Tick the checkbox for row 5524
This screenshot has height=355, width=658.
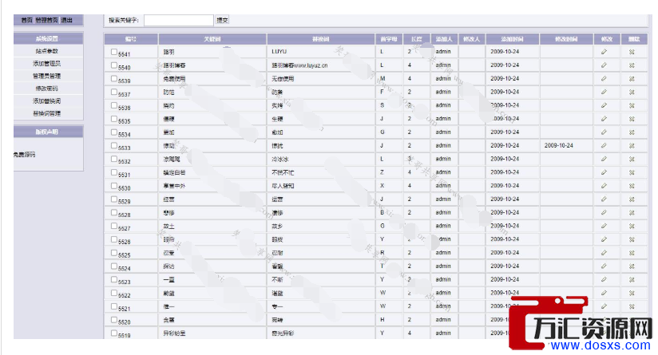[113, 266]
